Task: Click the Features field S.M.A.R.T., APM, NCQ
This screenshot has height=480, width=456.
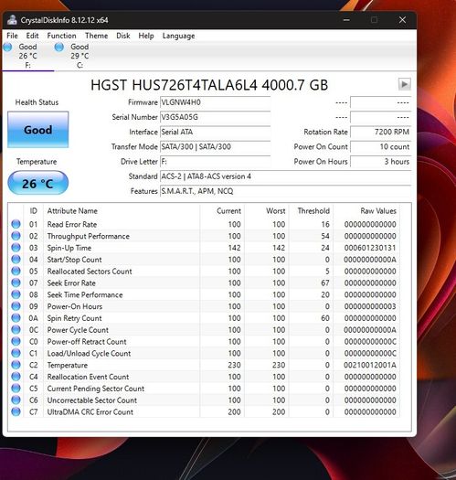Action: (x=285, y=191)
